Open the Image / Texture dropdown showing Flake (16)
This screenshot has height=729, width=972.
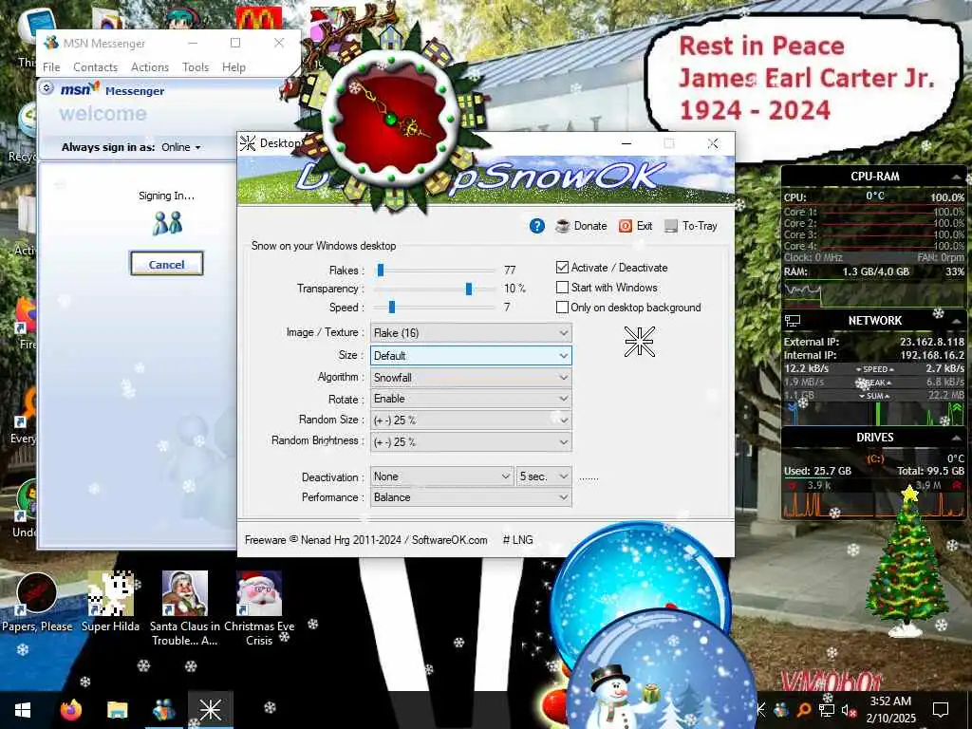tap(471, 333)
